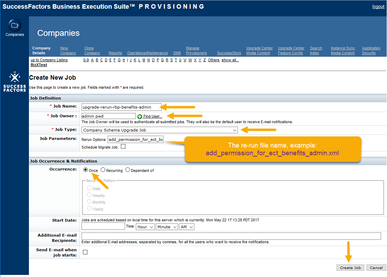Filter companies by letter M
The image size is (387, 277).
click(x=144, y=60)
